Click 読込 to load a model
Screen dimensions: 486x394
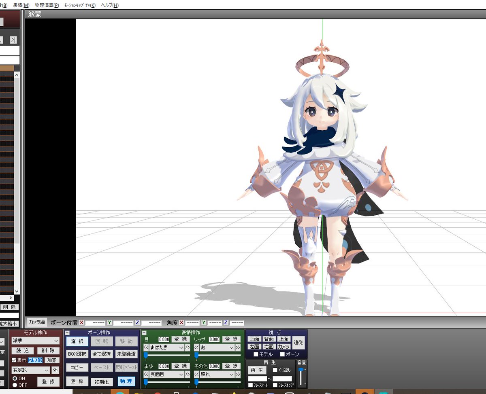coord(22,351)
